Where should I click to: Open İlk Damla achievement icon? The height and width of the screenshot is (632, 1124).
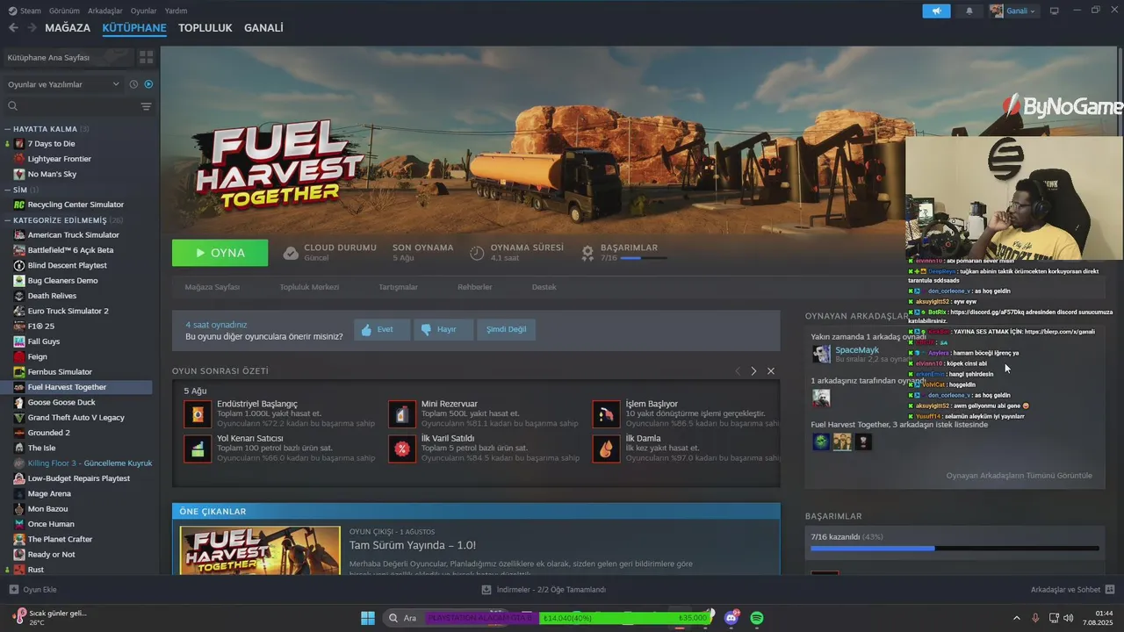click(x=606, y=449)
